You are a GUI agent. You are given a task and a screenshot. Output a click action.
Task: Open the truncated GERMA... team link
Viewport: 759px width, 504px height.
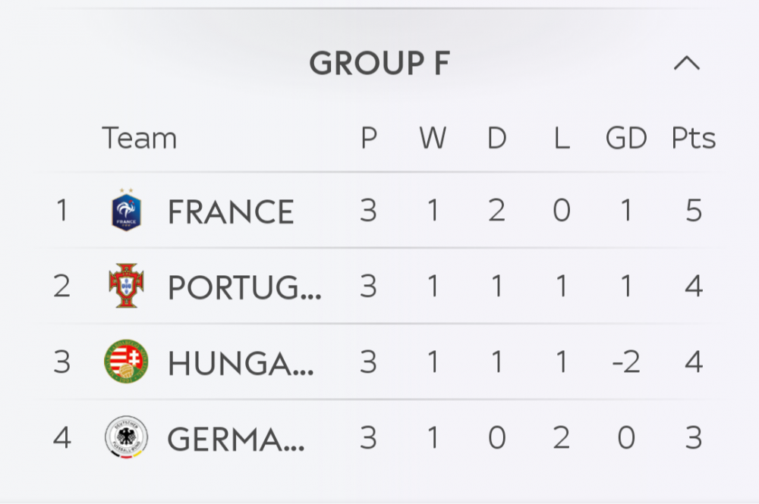pyautogui.click(x=236, y=439)
